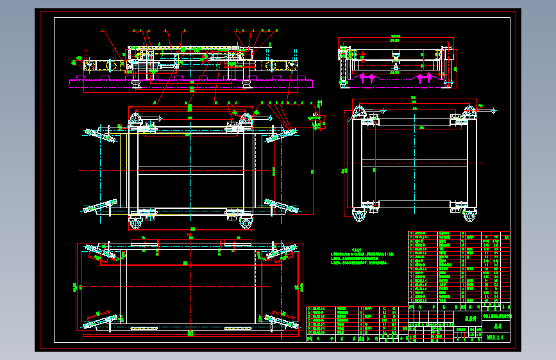
Task: Pick the right-hand frame plan view without corner arms
Action: 419,159
